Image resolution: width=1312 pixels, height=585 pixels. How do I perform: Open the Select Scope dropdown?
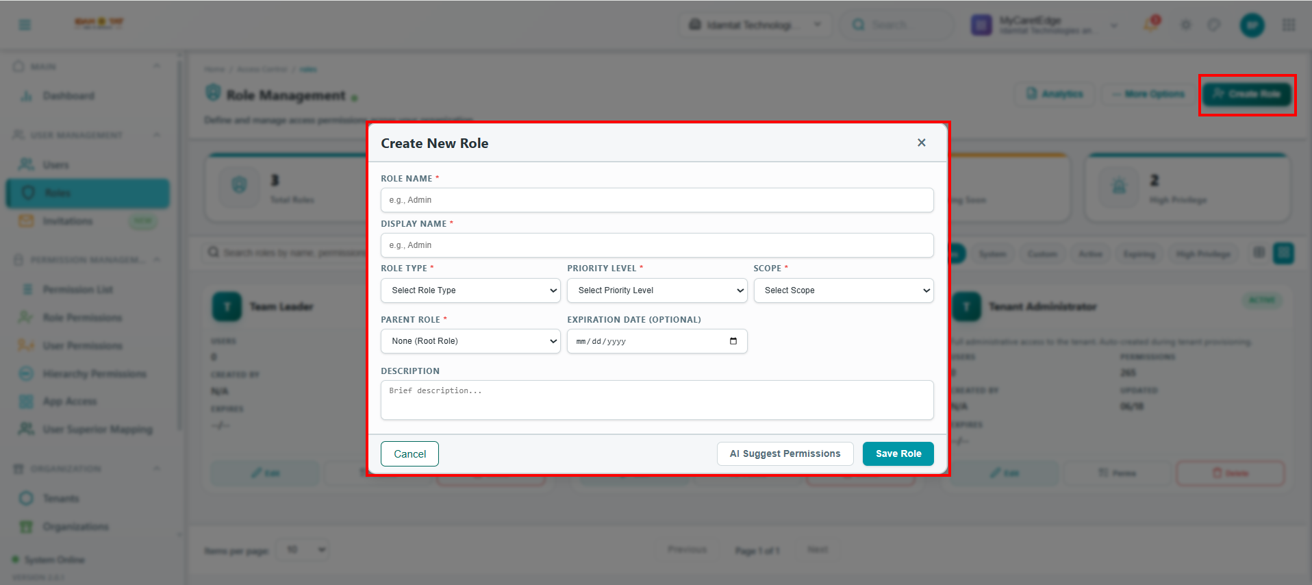coord(844,290)
